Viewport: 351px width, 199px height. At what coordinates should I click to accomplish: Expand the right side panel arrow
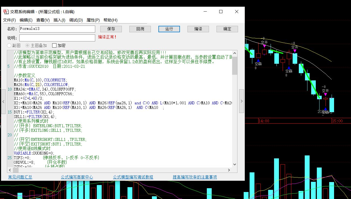(242, 101)
